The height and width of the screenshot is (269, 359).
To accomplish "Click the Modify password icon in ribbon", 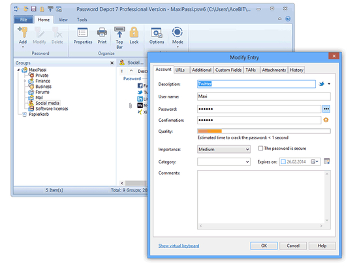I will coord(39,33).
